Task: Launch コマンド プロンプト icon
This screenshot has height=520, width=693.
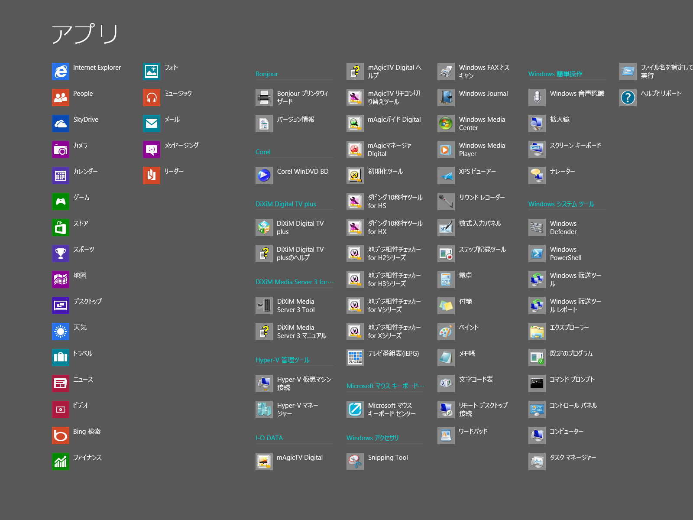Action: click(x=537, y=383)
